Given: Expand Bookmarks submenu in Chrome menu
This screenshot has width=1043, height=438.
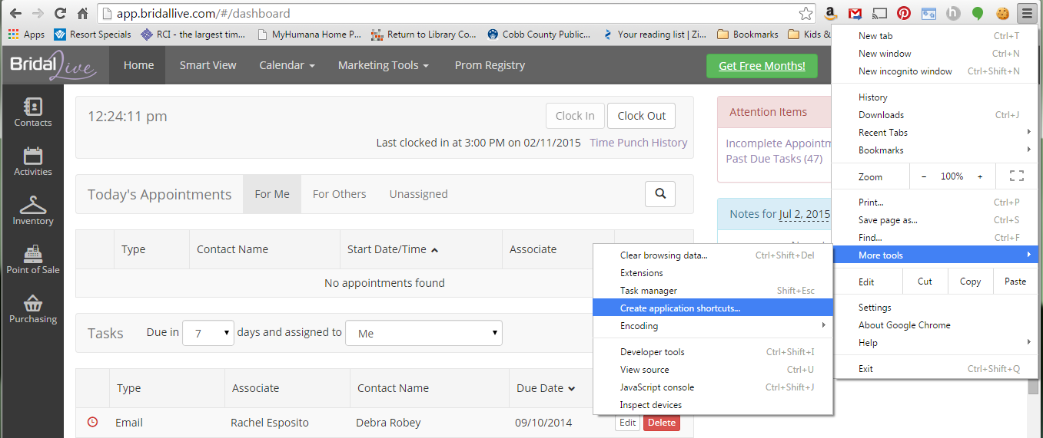Looking at the screenshot, I should (935, 150).
